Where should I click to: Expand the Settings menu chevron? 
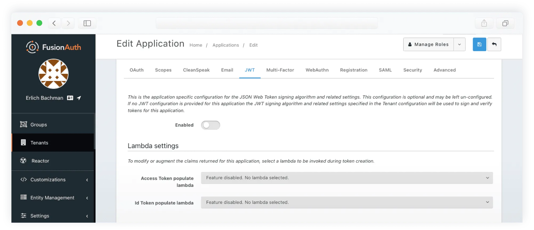click(x=87, y=216)
